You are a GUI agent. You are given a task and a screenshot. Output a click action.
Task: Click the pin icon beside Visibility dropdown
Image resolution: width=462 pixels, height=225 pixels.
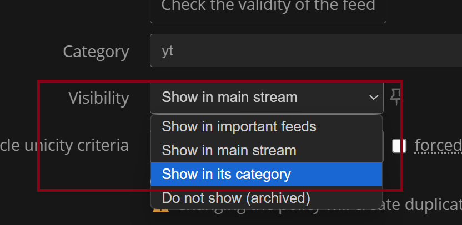(395, 97)
